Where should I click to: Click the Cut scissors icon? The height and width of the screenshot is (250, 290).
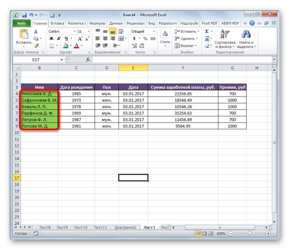click(36, 32)
